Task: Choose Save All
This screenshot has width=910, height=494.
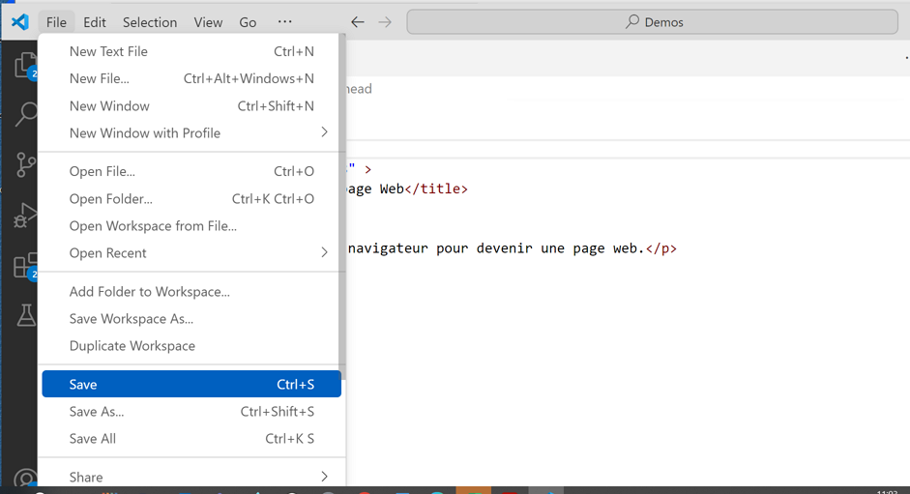Action: (191, 439)
